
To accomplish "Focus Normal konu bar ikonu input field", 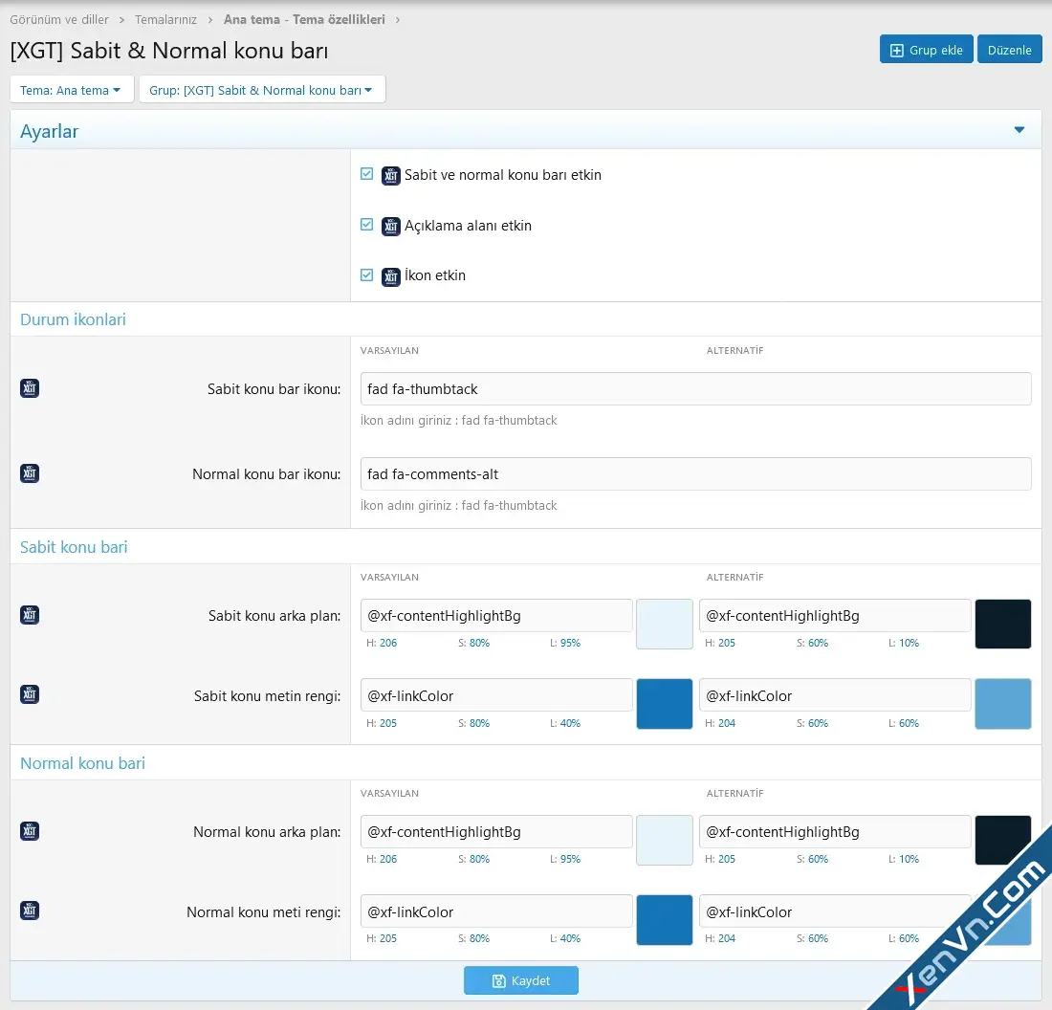I will 695,473.
